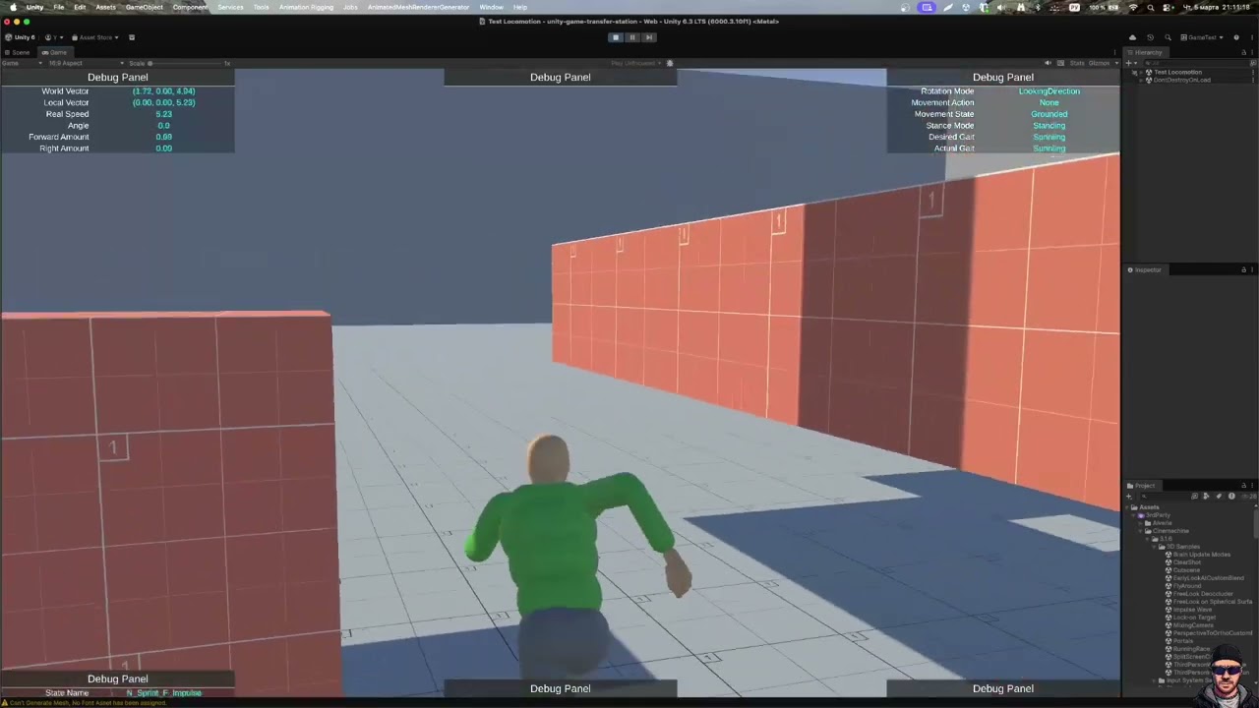This screenshot has height=708, width=1259.
Task: Select the MixingCamera scene asset
Action: click(x=1190, y=625)
